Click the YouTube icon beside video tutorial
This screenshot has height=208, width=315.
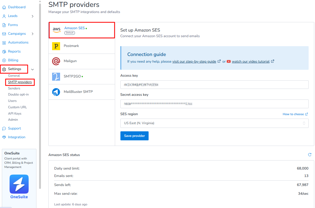229,62
